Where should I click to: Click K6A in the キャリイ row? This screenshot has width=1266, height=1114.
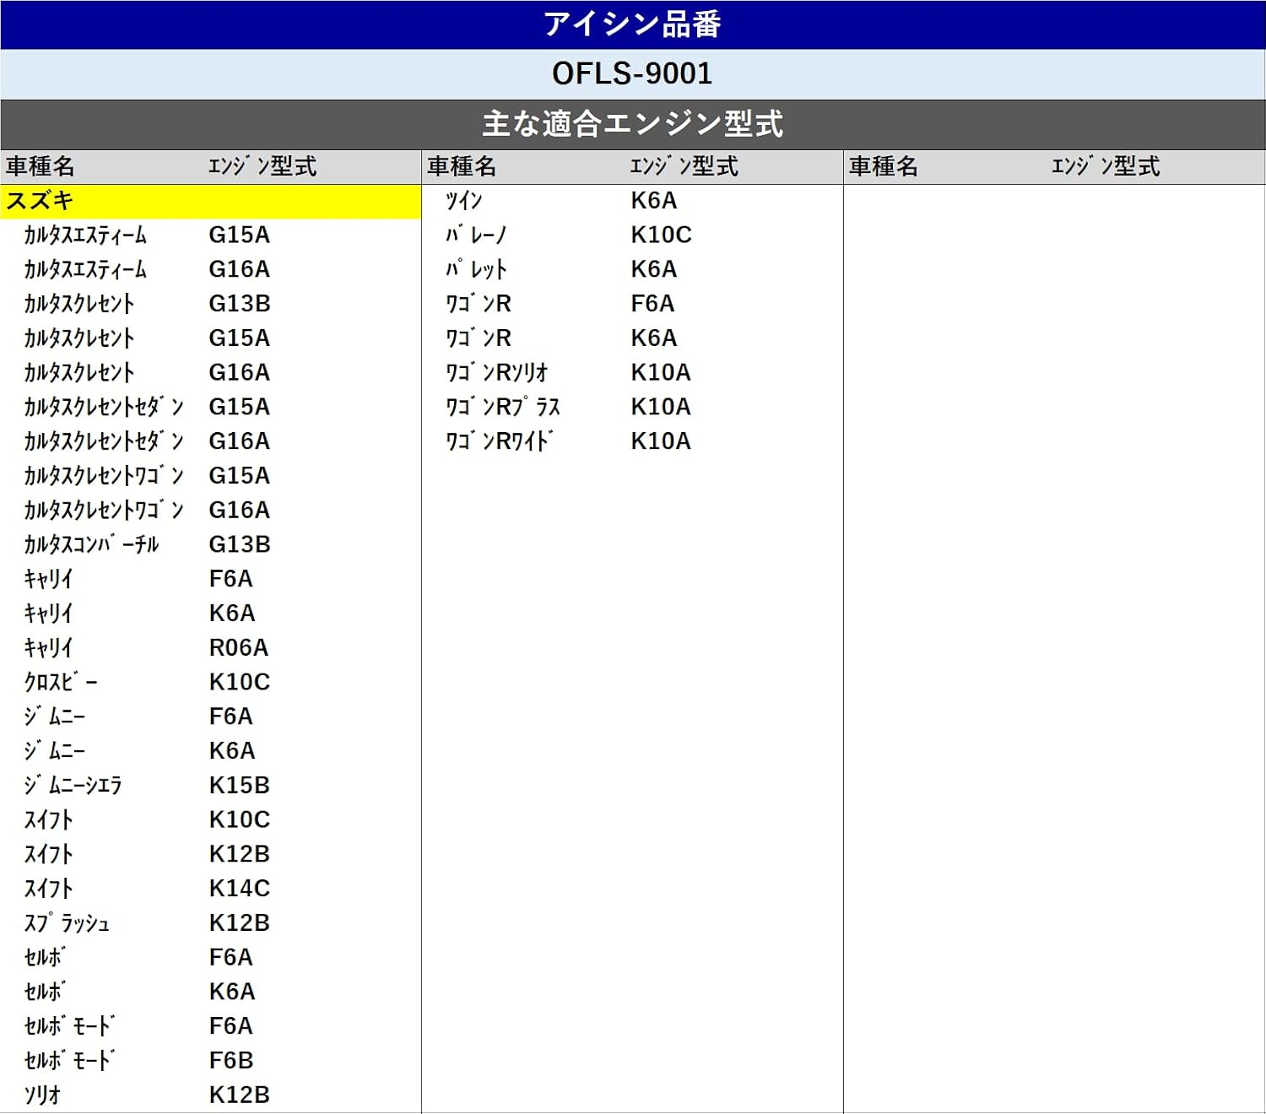click(x=232, y=614)
